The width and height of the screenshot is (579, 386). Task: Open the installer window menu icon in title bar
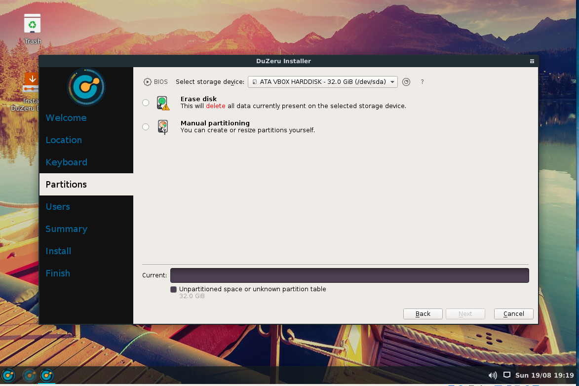pos(532,61)
